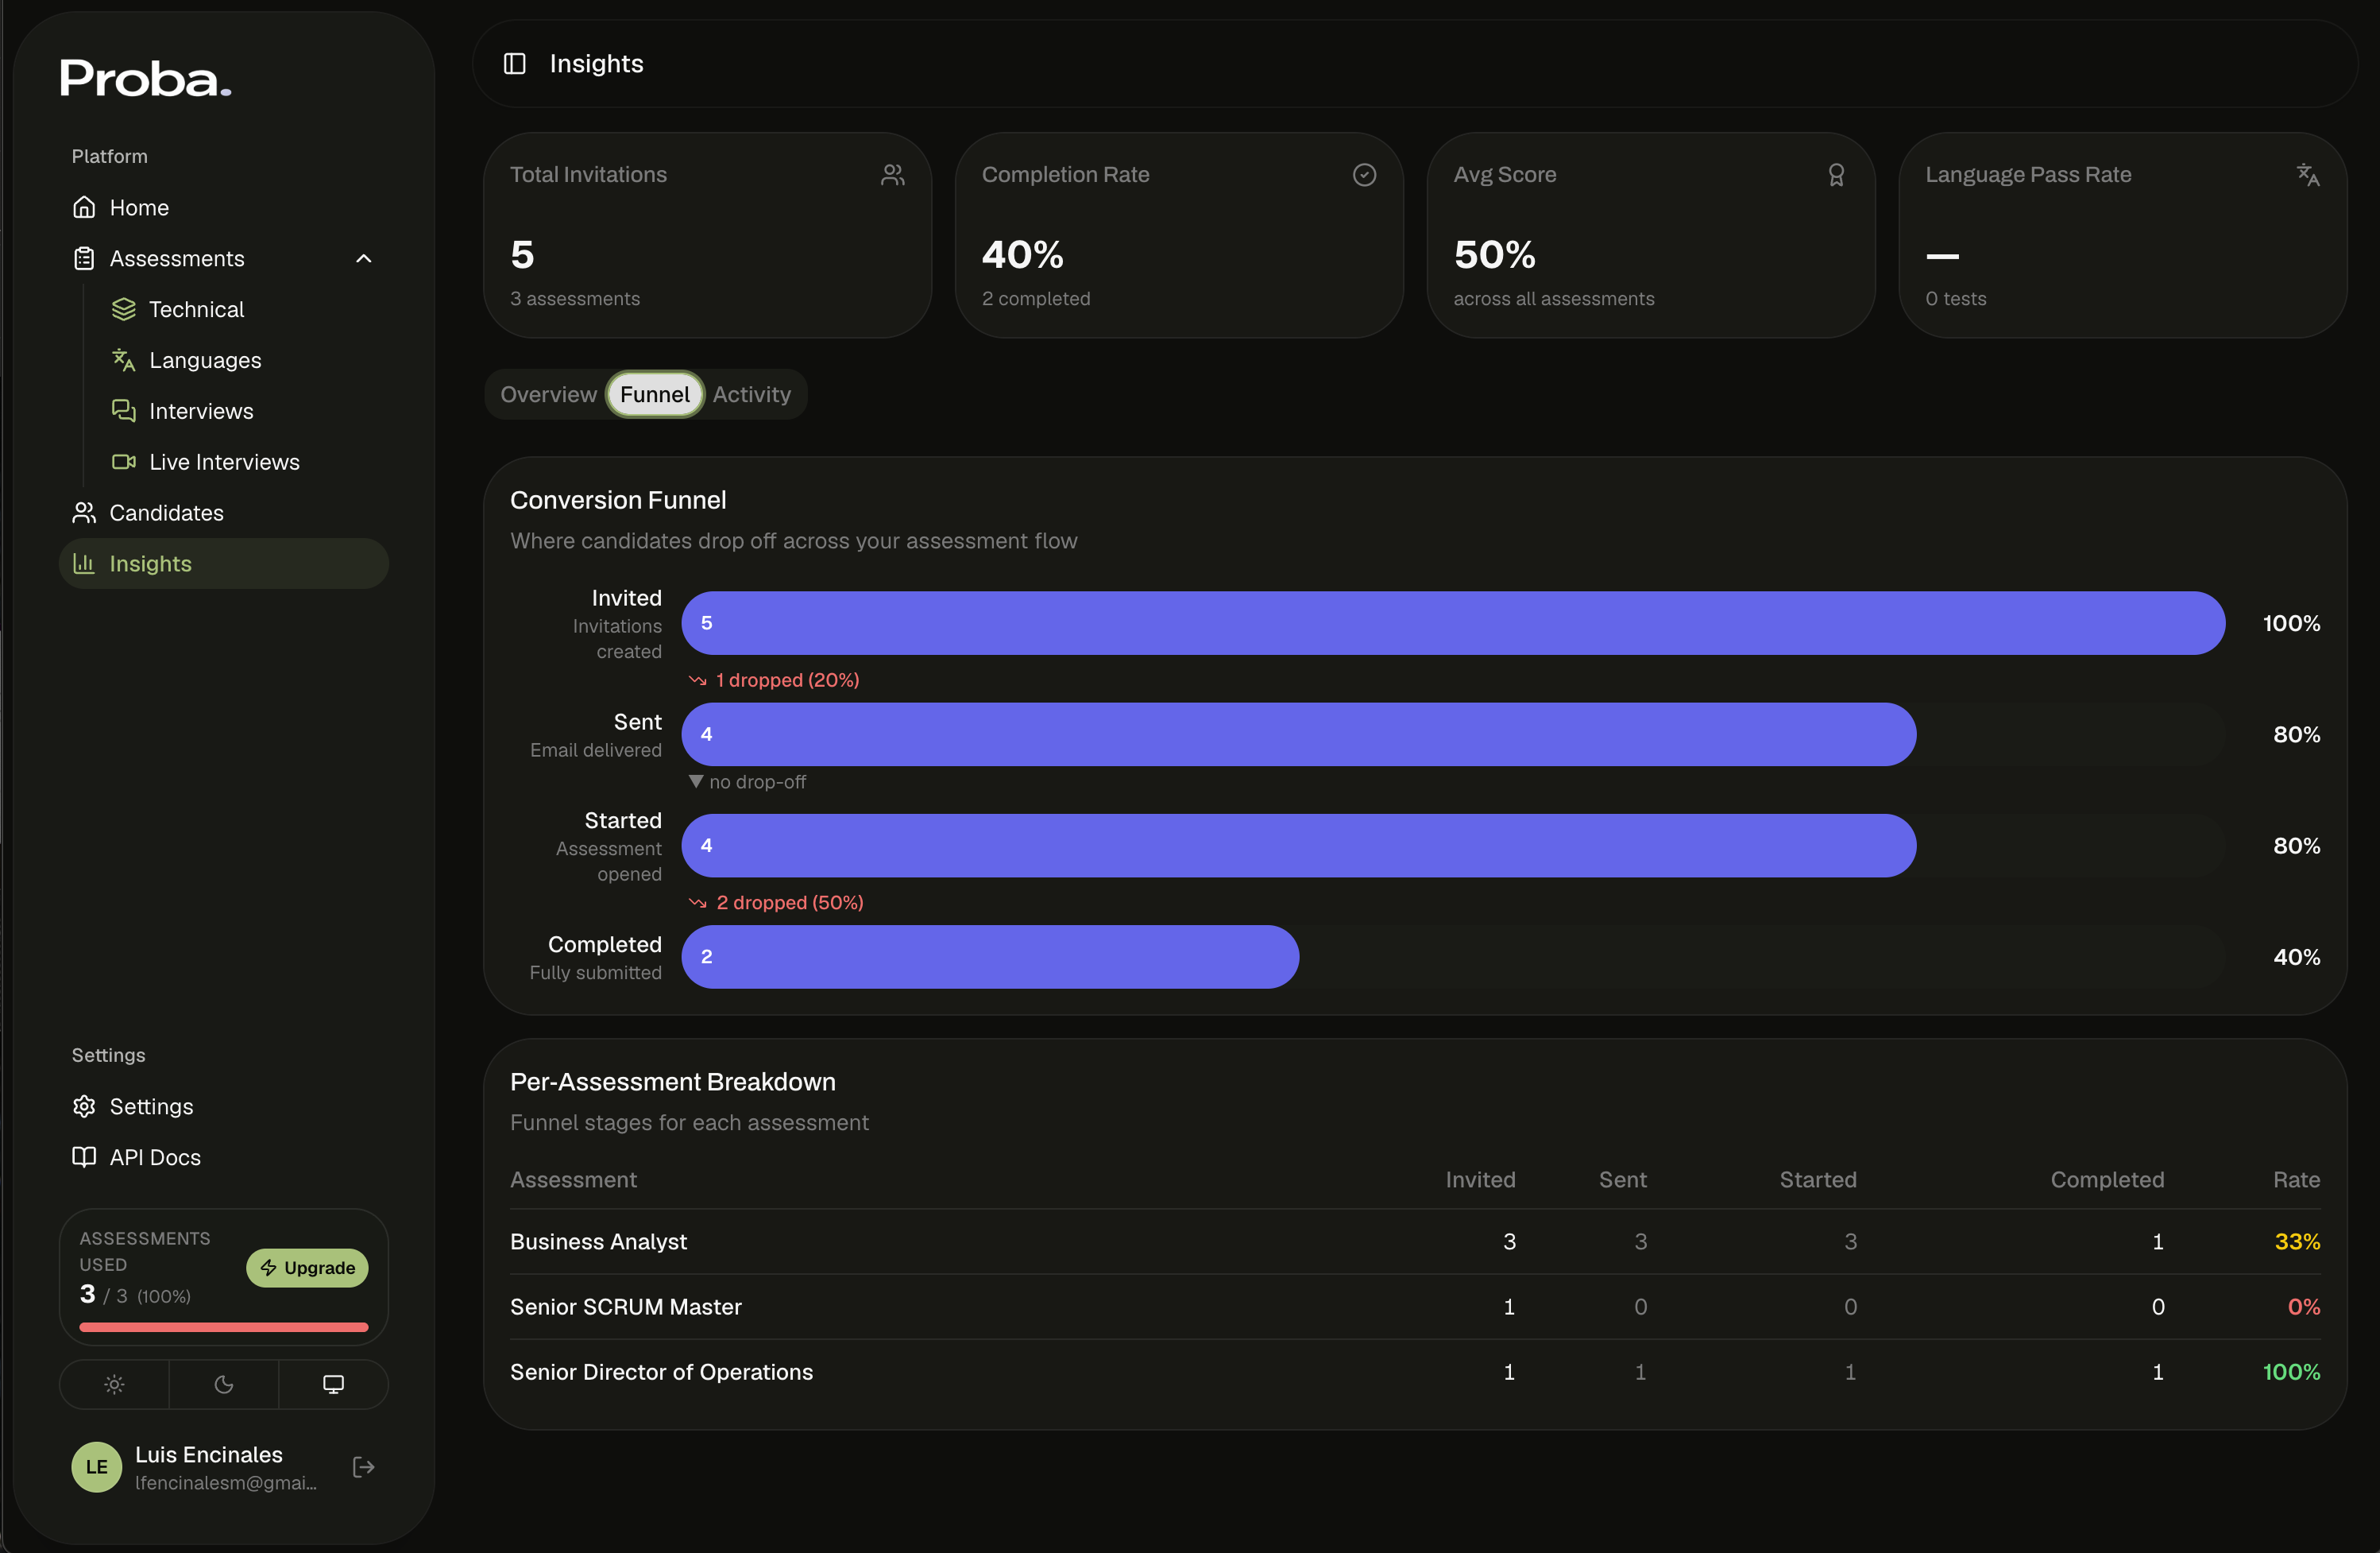2380x1553 pixels.
Task: Switch to dark theme moon icon
Action: [224, 1385]
